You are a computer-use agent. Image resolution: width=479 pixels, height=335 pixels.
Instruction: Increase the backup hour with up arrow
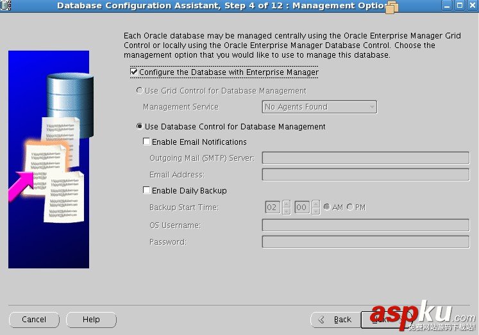287,204
